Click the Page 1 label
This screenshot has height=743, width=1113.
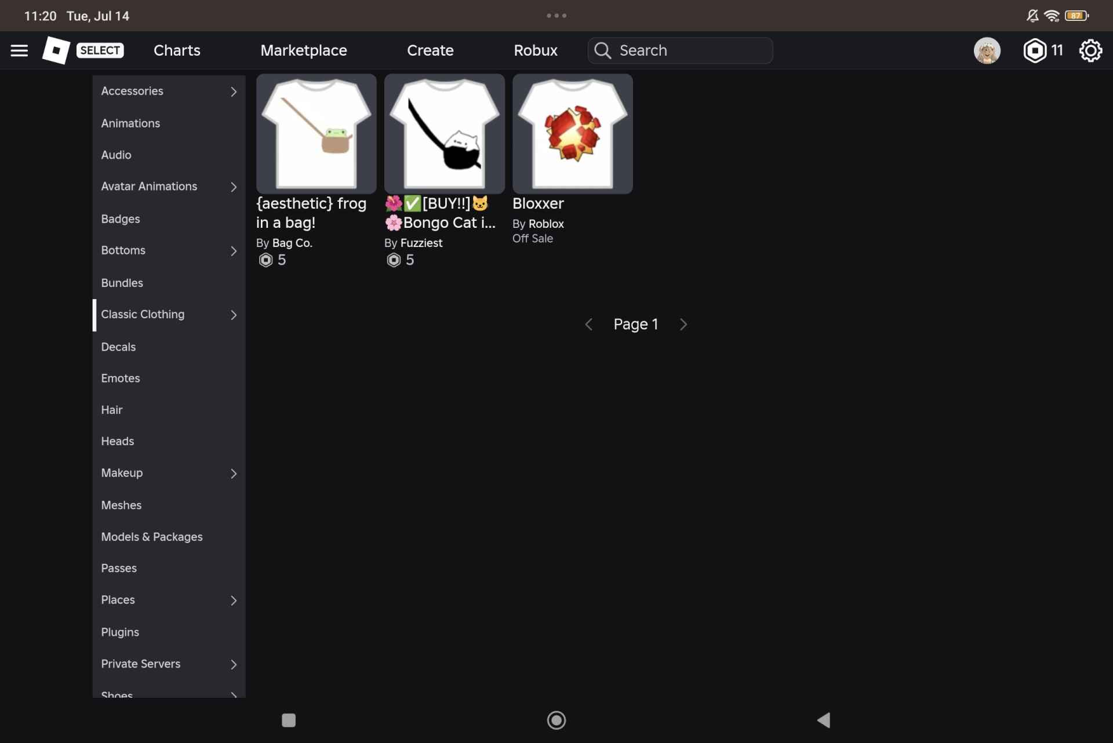coord(636,324)
